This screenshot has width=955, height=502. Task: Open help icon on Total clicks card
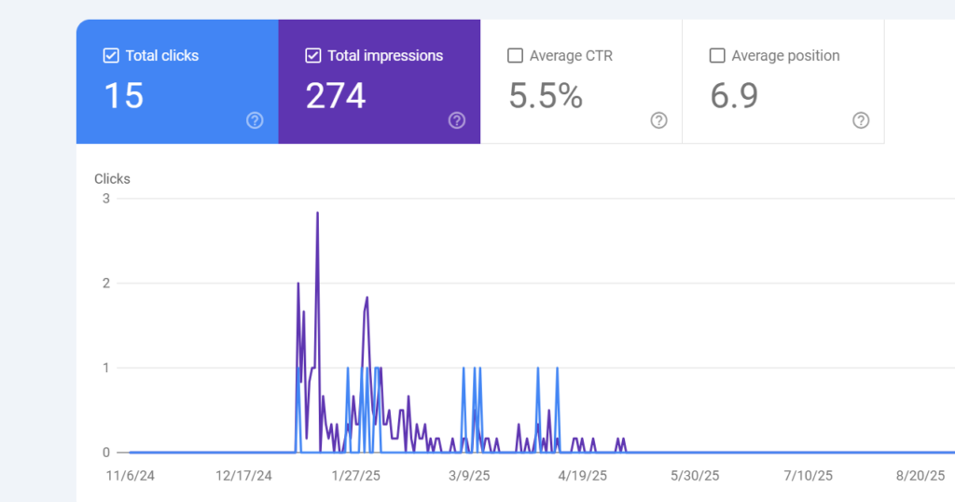[255, 120]
